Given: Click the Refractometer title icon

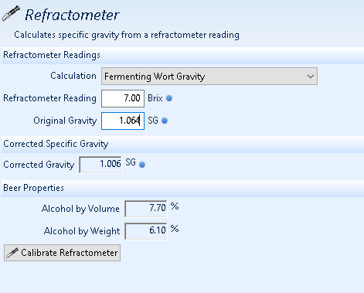Looking at the screenshot, I should pos(11,13).
